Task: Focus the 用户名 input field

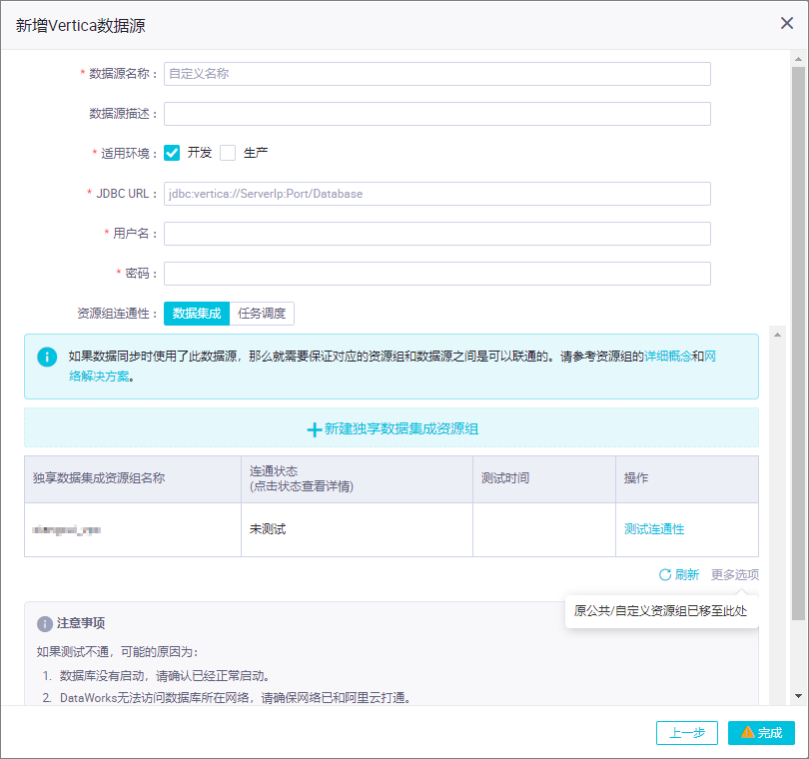Action: tap(437, 234)
